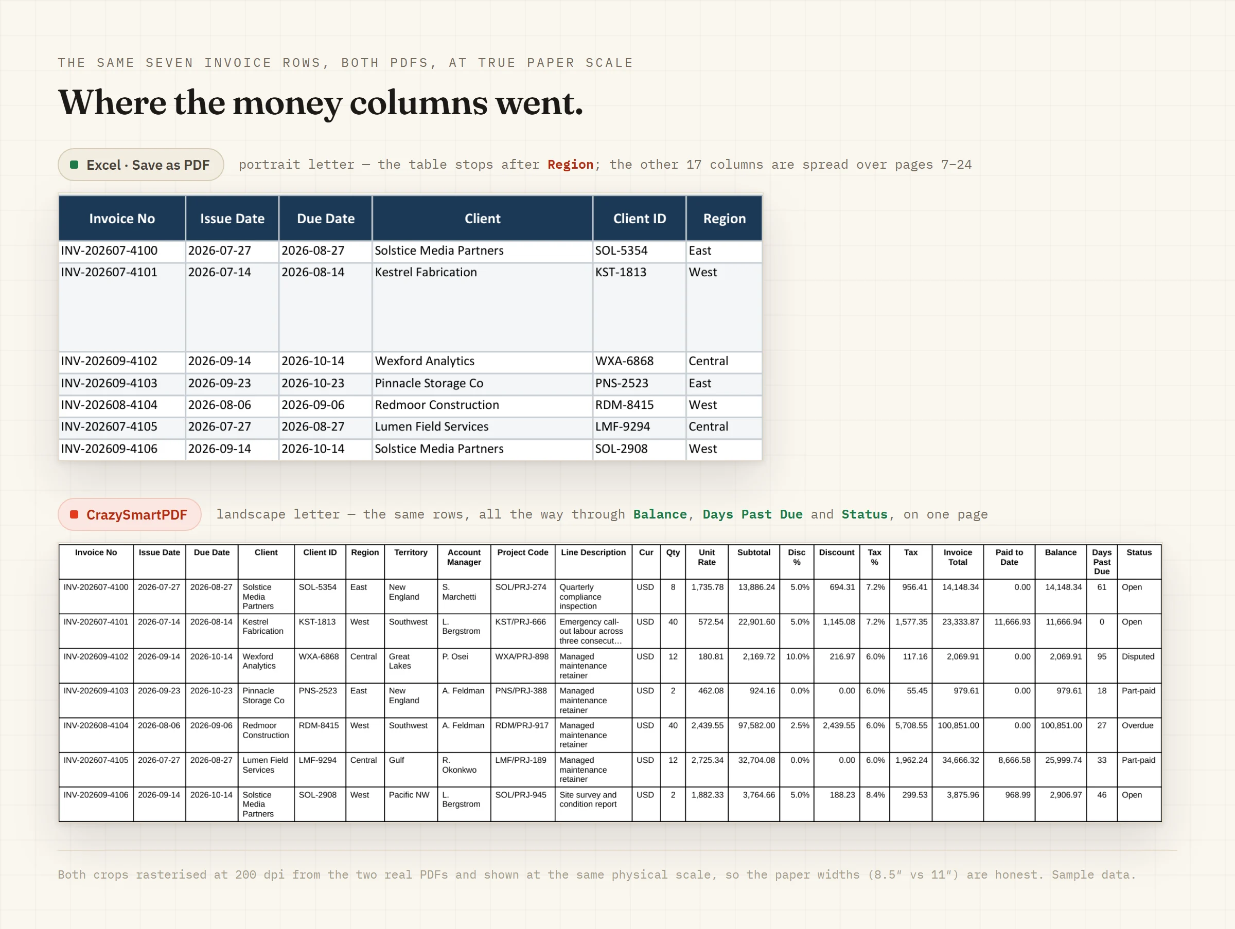Image resolution: width=1235 pixels, height=929 pixels.
Task: Click the Excel · Save as PDF pill
Action: click(x=140, y=165)
